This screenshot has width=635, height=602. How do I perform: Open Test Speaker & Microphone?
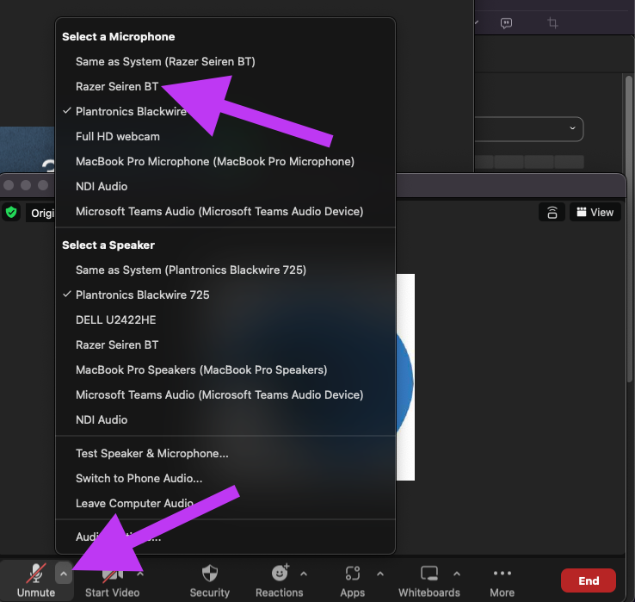225,453
